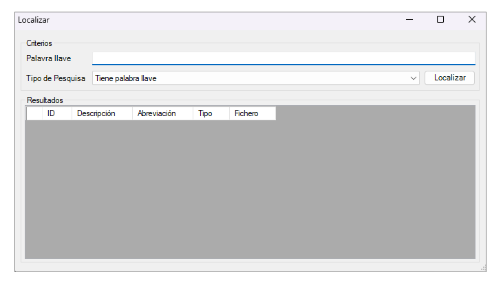
Task: Click the Palavra llave text input field
Action: [284, 58]
